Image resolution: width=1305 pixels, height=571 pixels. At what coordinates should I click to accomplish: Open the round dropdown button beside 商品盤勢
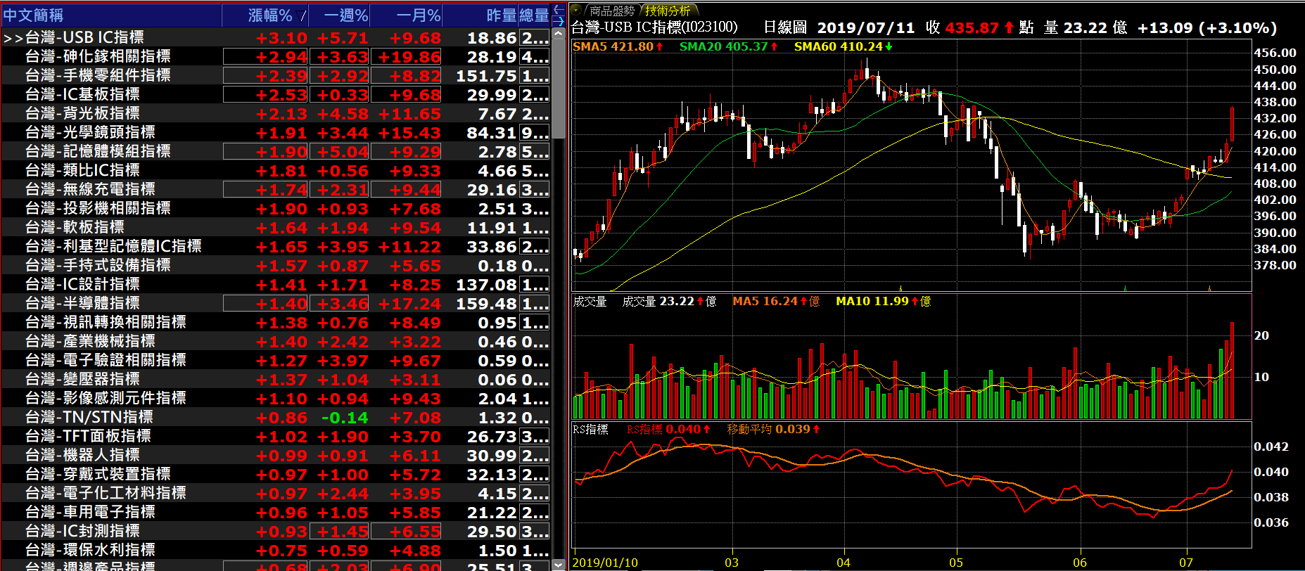(x=576, y=10)
